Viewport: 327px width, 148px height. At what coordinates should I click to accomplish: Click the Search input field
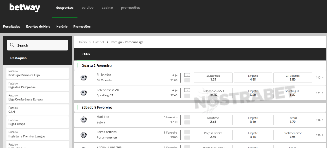pyautogui.click(x=38, y=45)
